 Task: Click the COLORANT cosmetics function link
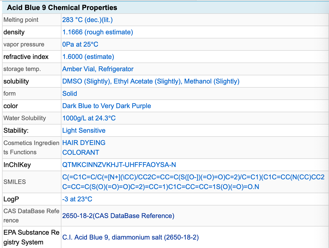[x=81, y=152]
